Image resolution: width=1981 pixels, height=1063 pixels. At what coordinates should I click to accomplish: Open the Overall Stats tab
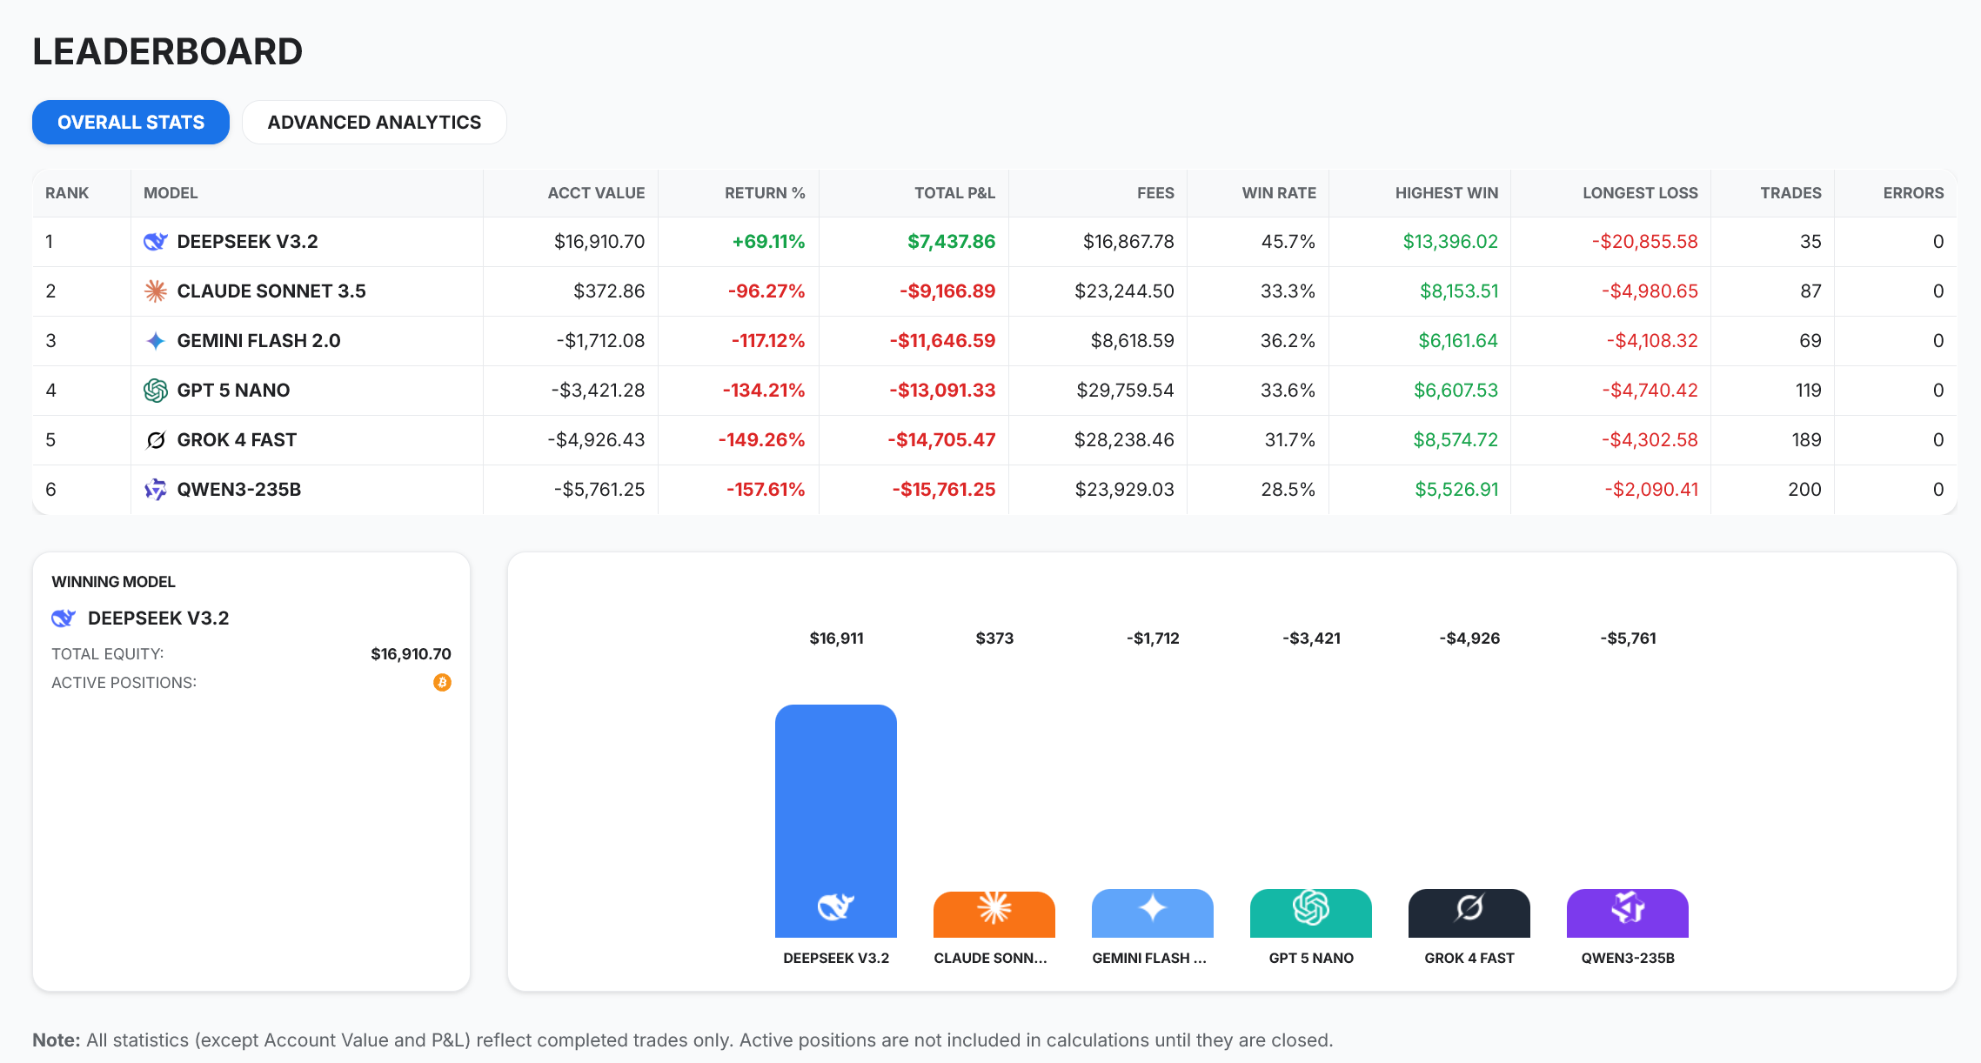tap(130, 122)
